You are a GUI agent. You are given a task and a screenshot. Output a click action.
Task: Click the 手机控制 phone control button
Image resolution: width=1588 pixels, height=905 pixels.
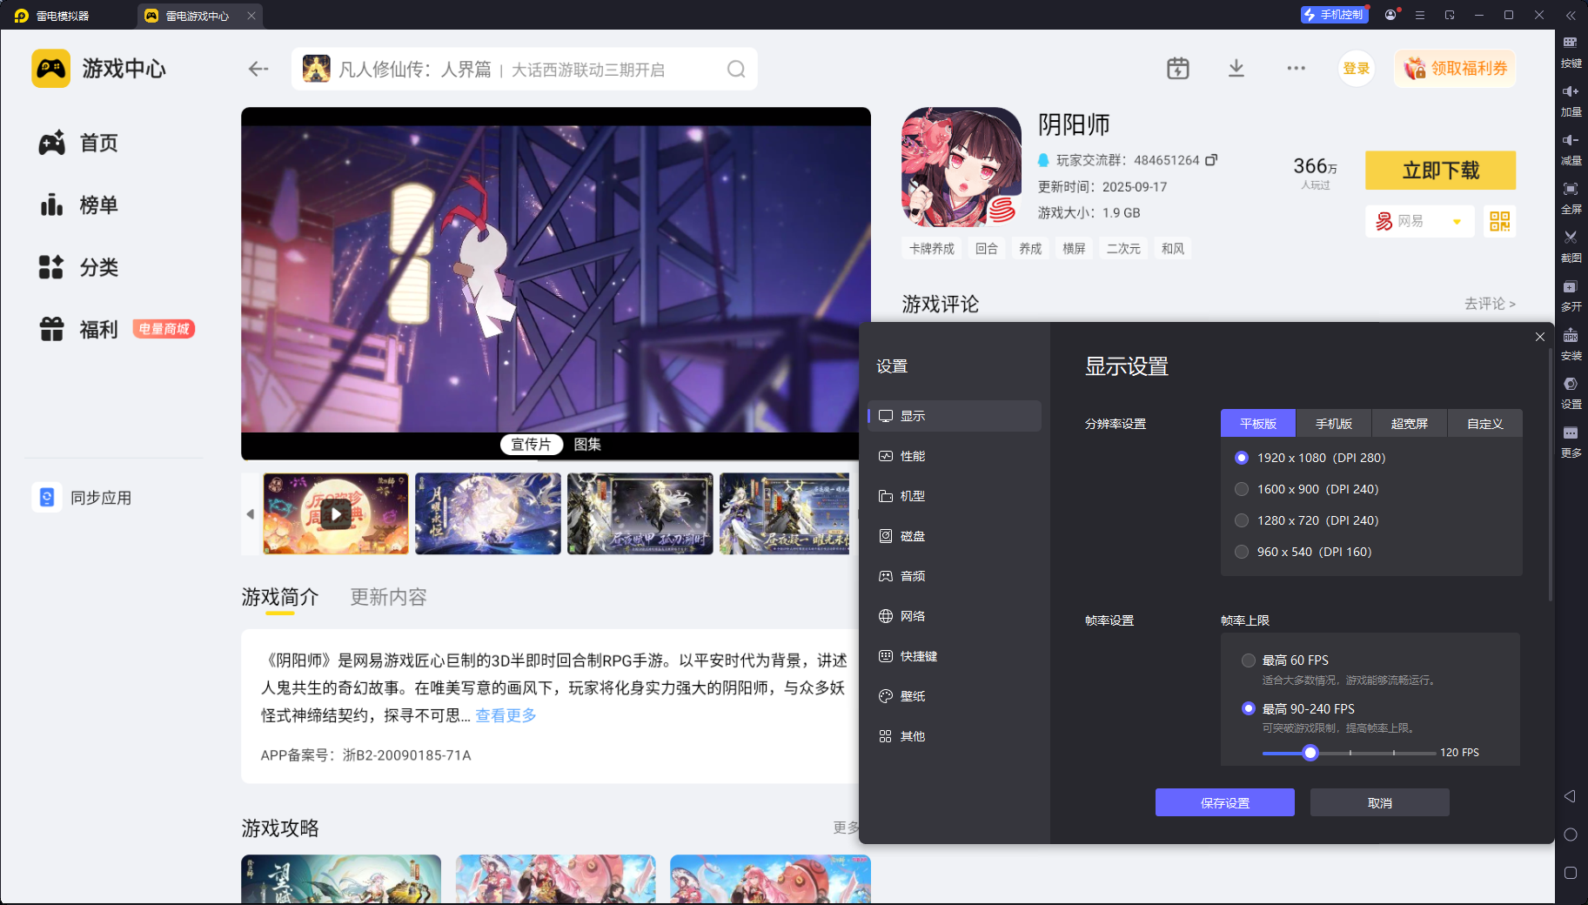[x=1335, y=15]
